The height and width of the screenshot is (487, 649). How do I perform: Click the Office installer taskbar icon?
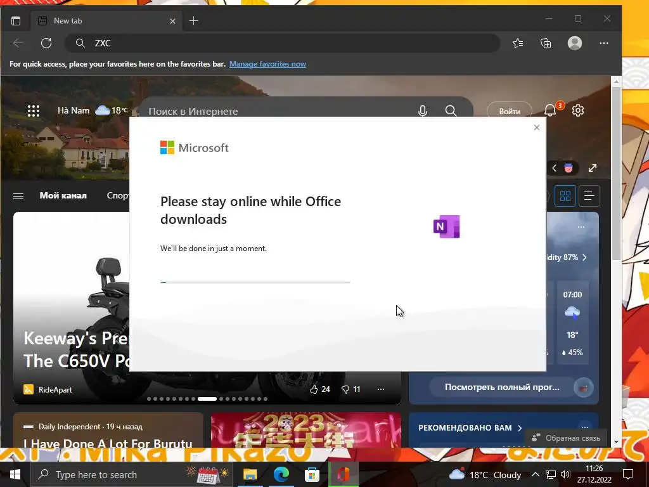pos(343,474)
